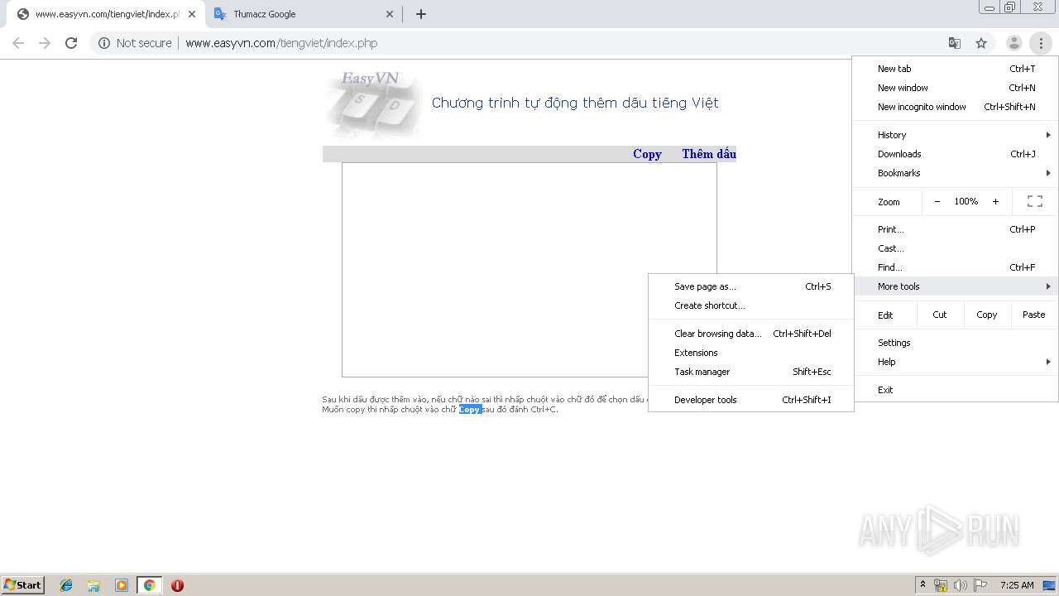The image size is (1059, 596).
Task: Expand the Help submenu
Action: click(x=956, y=362)
